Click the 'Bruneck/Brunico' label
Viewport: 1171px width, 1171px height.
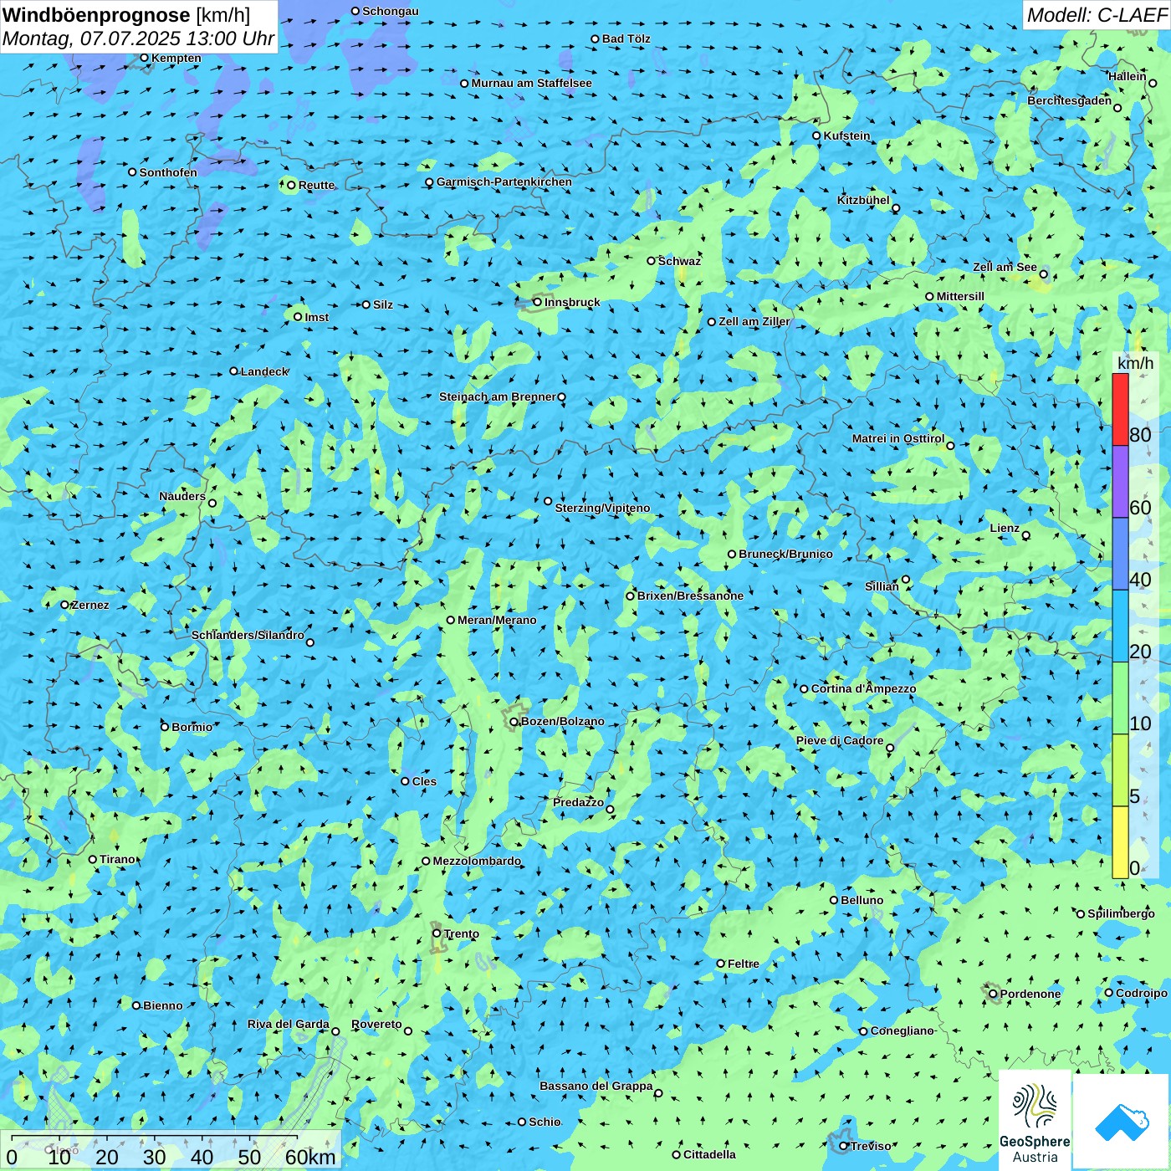785,554
